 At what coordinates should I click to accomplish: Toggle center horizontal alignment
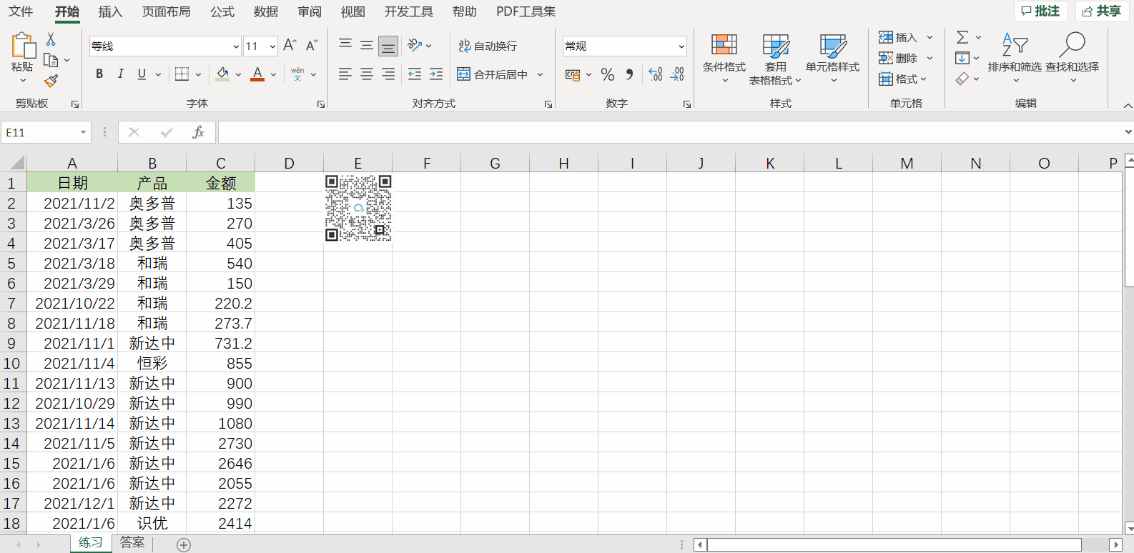point(367,74)
